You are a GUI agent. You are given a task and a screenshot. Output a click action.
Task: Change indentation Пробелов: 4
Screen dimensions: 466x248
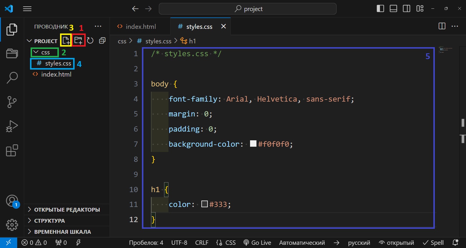(x=146, y=242)
